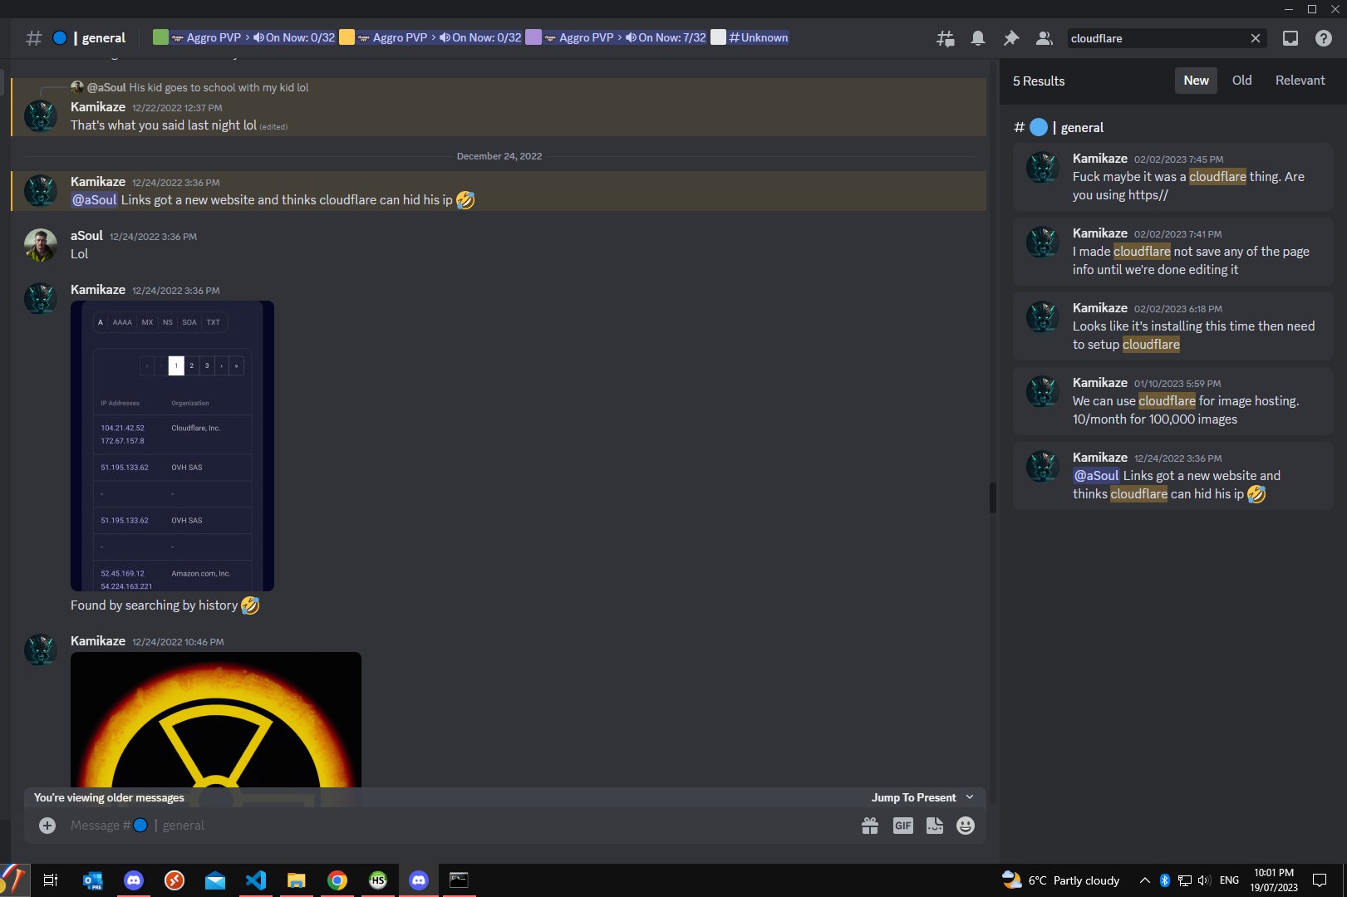This screenshot has height=897, width=1347.
Task: Open the Windows notification center
Action: (x=1320, y=880)
